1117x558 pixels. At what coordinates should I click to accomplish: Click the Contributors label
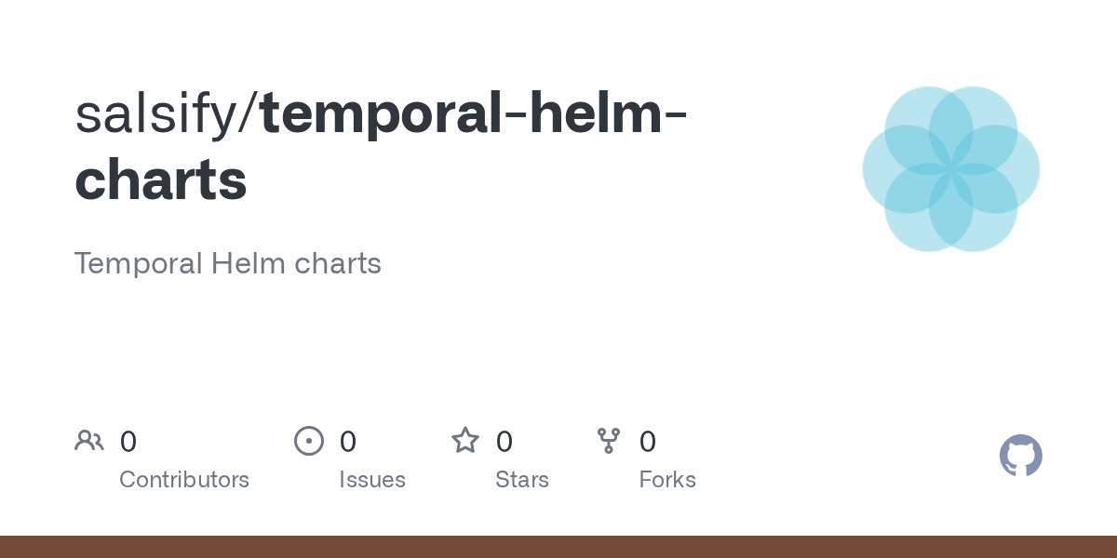pos(184,480)
